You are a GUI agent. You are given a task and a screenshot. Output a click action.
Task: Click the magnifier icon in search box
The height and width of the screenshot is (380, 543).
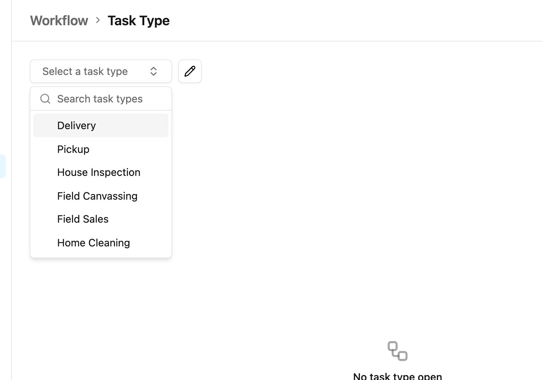click(x=45, y=99)
